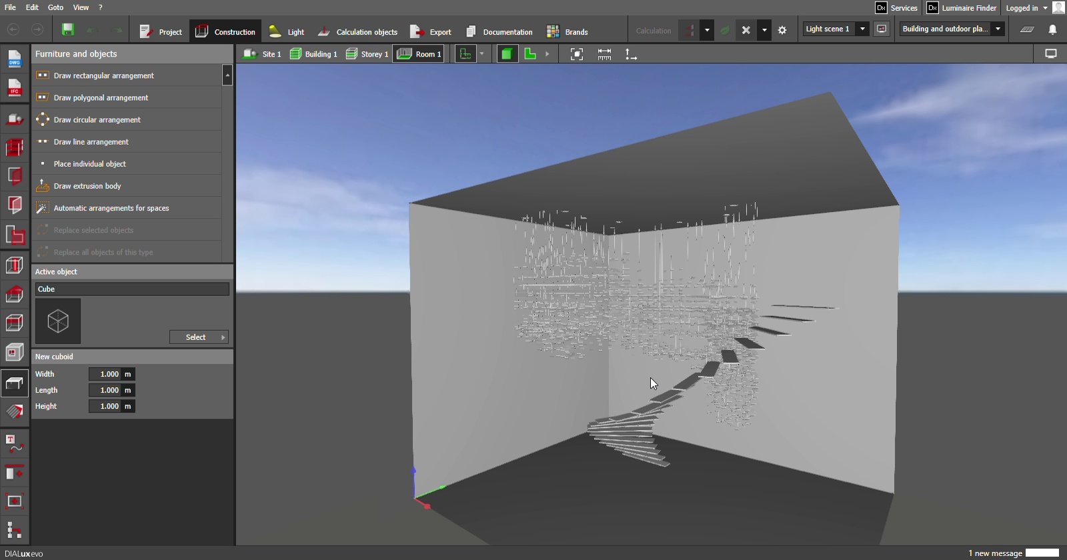Select the column-in-room tool icon
1067x560 pixels.
(x=14, y=265)
